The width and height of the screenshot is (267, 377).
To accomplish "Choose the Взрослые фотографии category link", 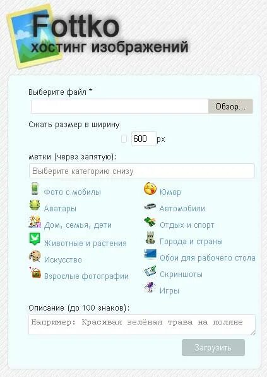I will click(86, 276).
